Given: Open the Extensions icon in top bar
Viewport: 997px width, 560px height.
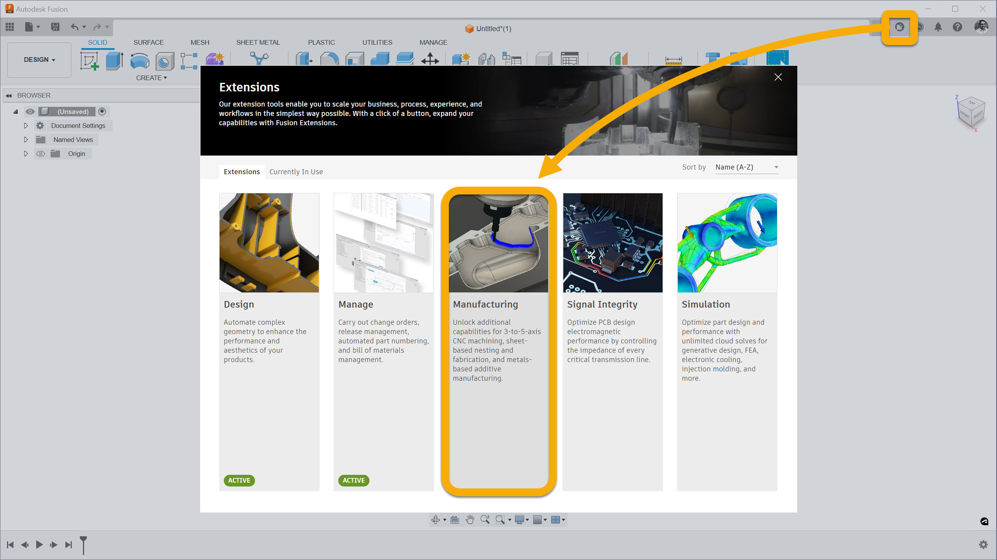Looking at the screenshot, I should click(x=899, y=27).
